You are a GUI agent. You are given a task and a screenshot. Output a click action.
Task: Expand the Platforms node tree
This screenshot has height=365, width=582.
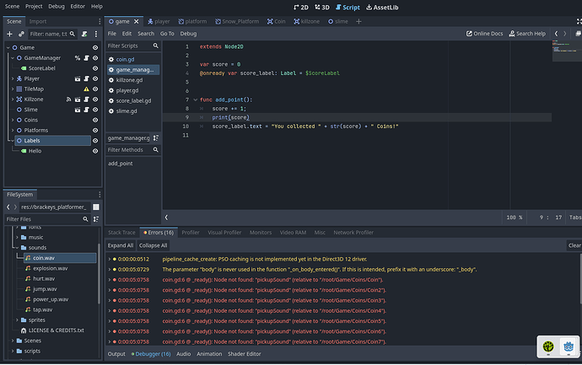click(13, 131)
